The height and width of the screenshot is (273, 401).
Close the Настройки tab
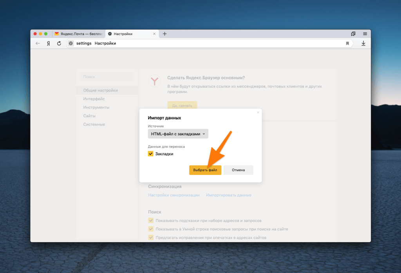154,34
